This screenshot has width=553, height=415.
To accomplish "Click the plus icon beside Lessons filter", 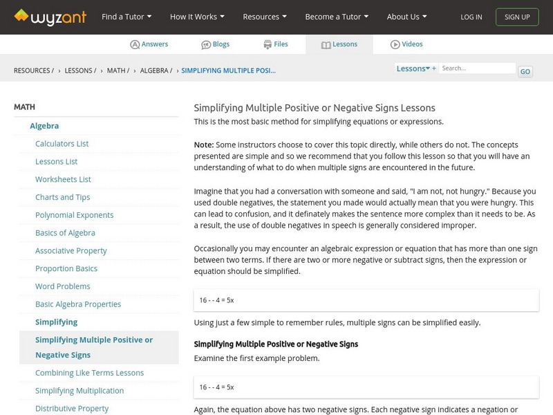I will point(434,68).
